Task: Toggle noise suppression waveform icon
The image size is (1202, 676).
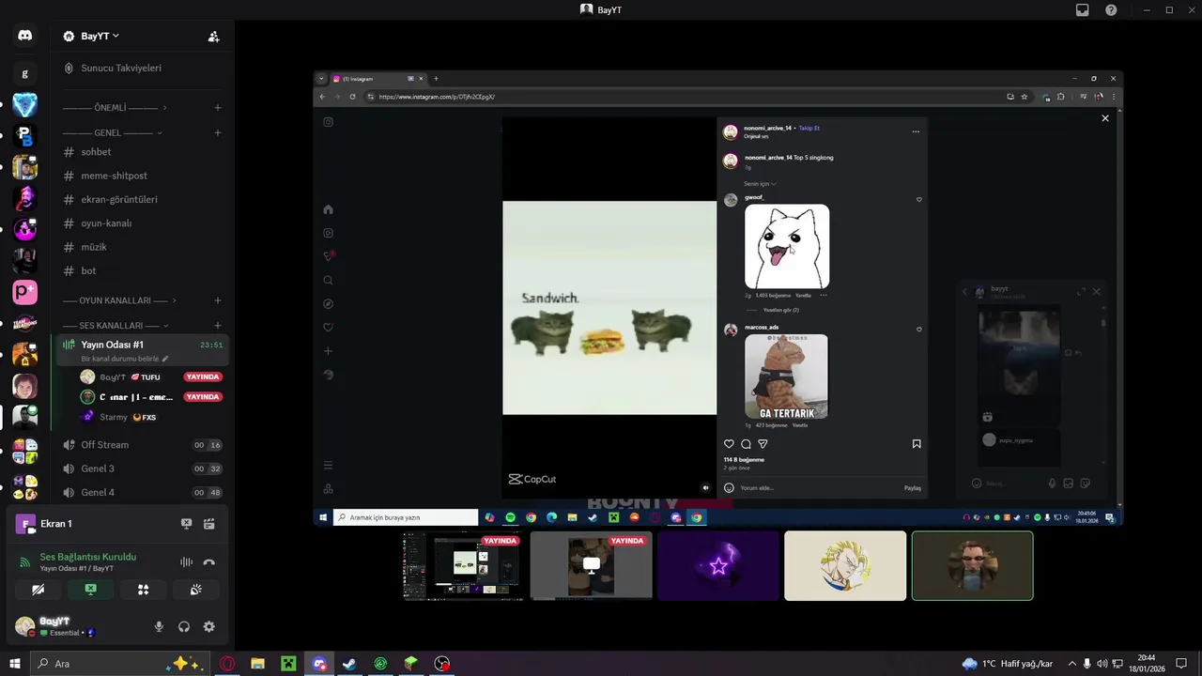Action: (186, 562)
